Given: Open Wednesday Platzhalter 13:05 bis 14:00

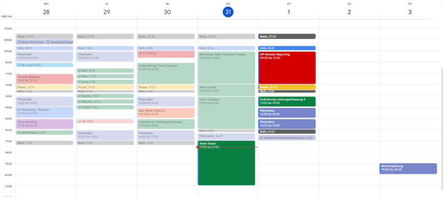Looking at the screenshot, I should point(165,101).
